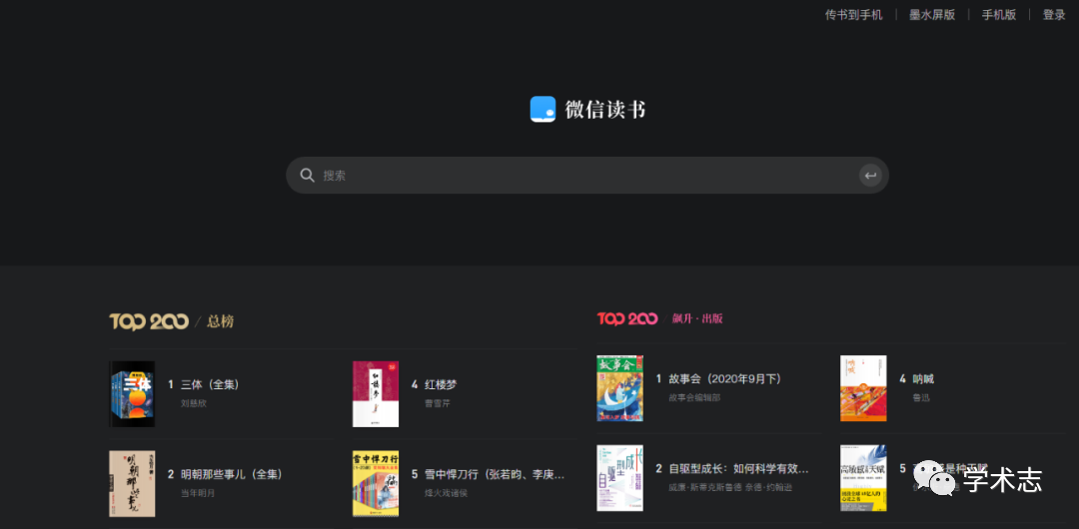The image size is (1079, 529).
Task: Click author name 烽火戏诸侯
Action: (446, 492)
